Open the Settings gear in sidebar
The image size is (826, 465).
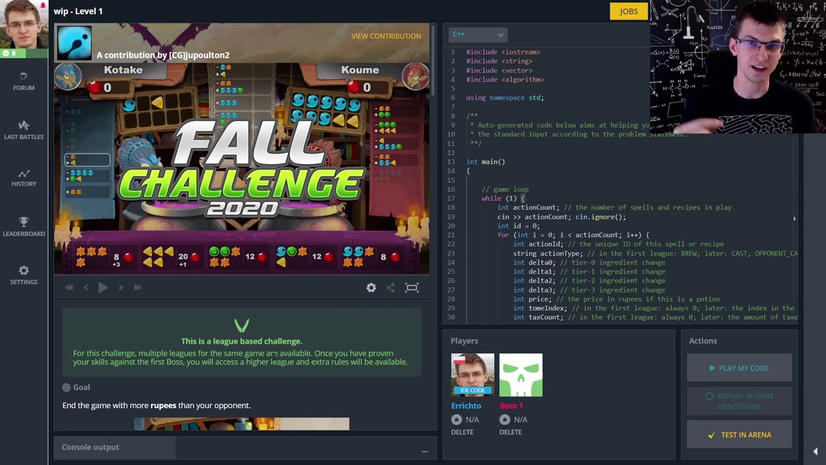[24, 271]
